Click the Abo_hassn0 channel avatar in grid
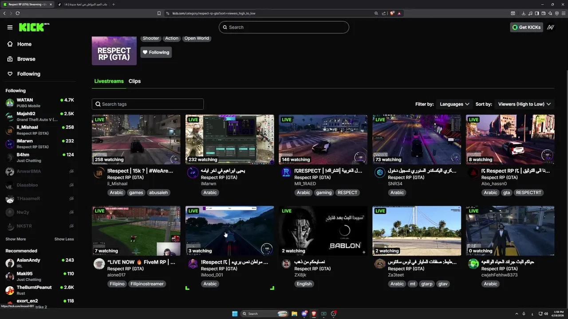This screenshot has width=568, height=319. (x=473, y=173)
